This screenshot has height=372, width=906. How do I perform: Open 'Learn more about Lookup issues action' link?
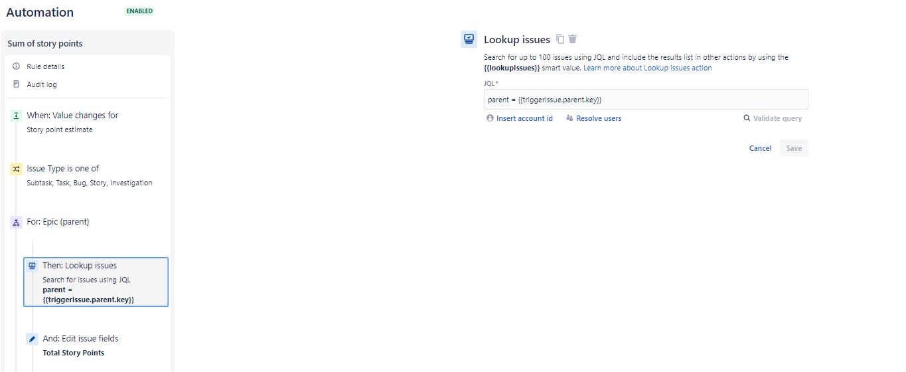coord(647,68)
